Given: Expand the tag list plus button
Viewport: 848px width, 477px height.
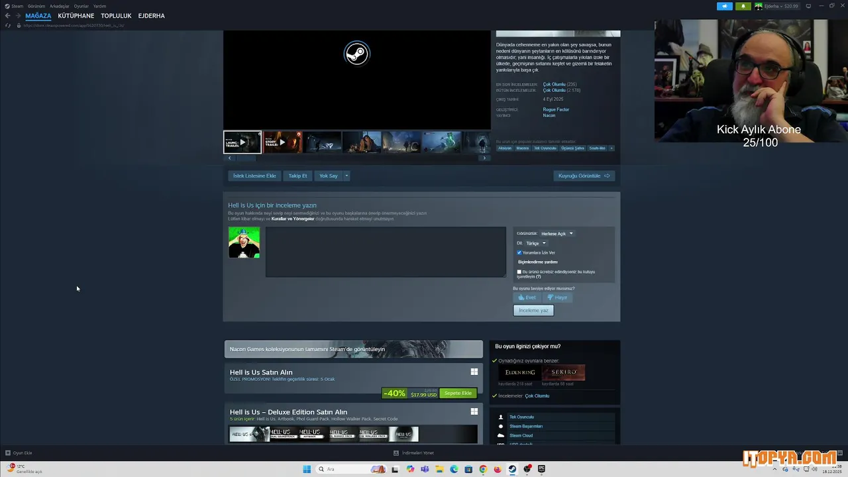Looking at the screenshot, I should point(611,148).
